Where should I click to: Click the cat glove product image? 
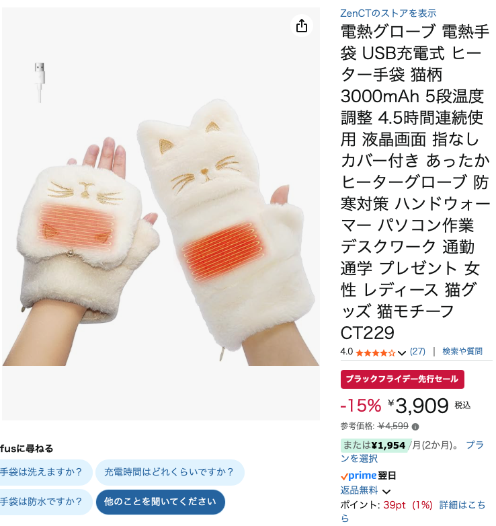click(161, 214)
